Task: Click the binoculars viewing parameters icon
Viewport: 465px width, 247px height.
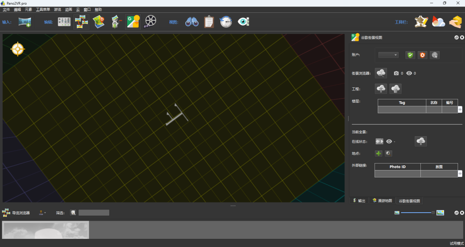Action: click(192, 22)
